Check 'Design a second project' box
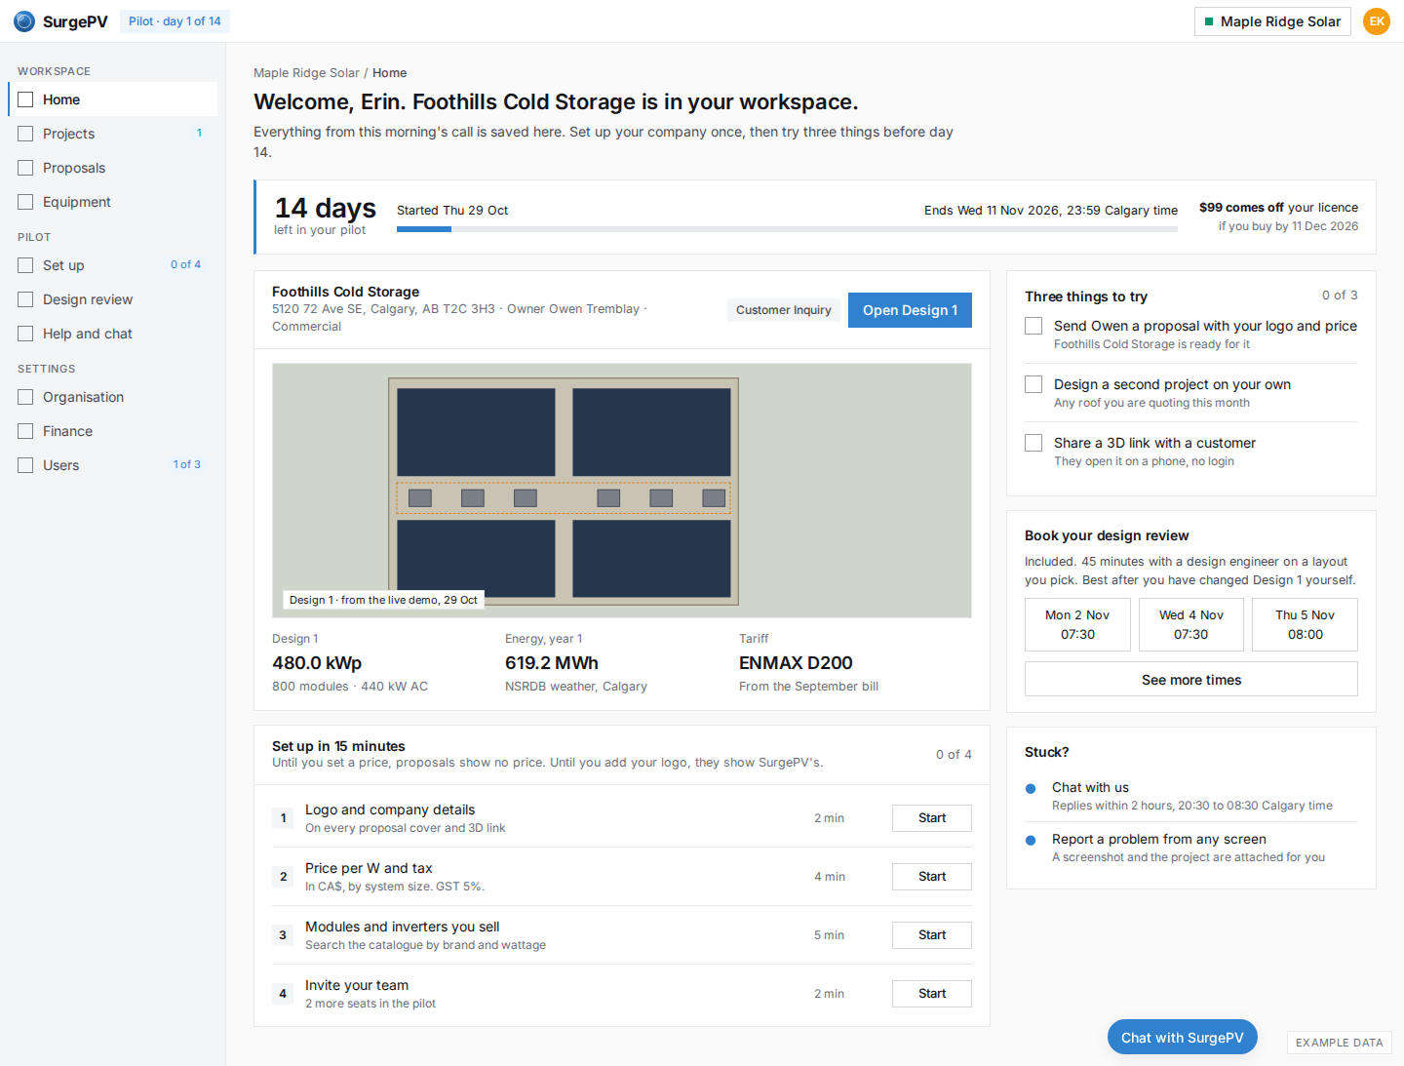The height and width of the screenshot is (1066, 1404). [x=1033, y=384]
